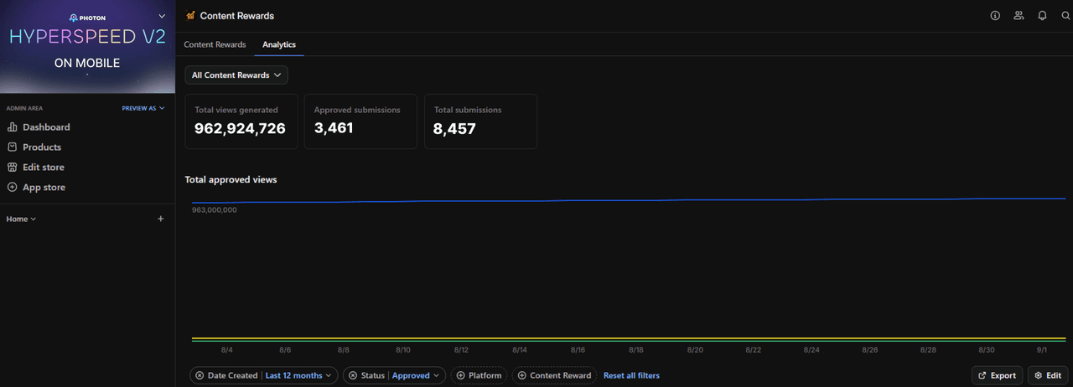Click the Total submissions card

tap(480, 121)
